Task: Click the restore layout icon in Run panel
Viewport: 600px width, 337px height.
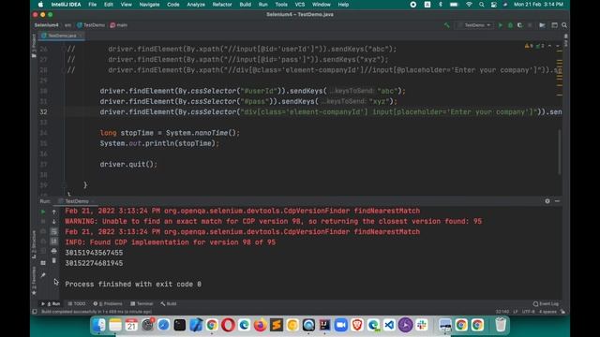Action: tap(43, 263)
